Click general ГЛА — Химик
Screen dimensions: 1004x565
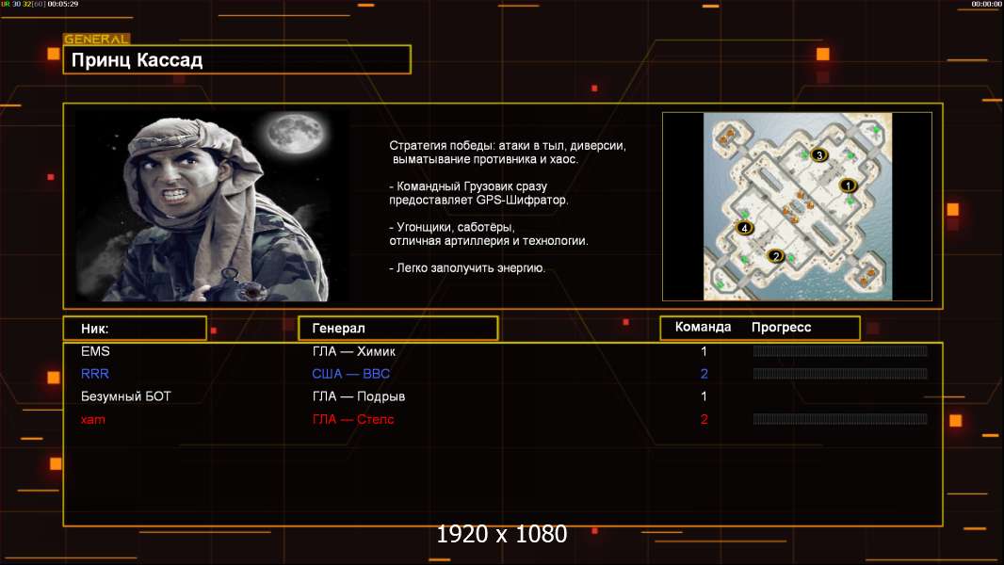(354, 351)
